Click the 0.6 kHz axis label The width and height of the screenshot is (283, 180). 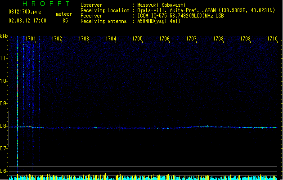4,171
